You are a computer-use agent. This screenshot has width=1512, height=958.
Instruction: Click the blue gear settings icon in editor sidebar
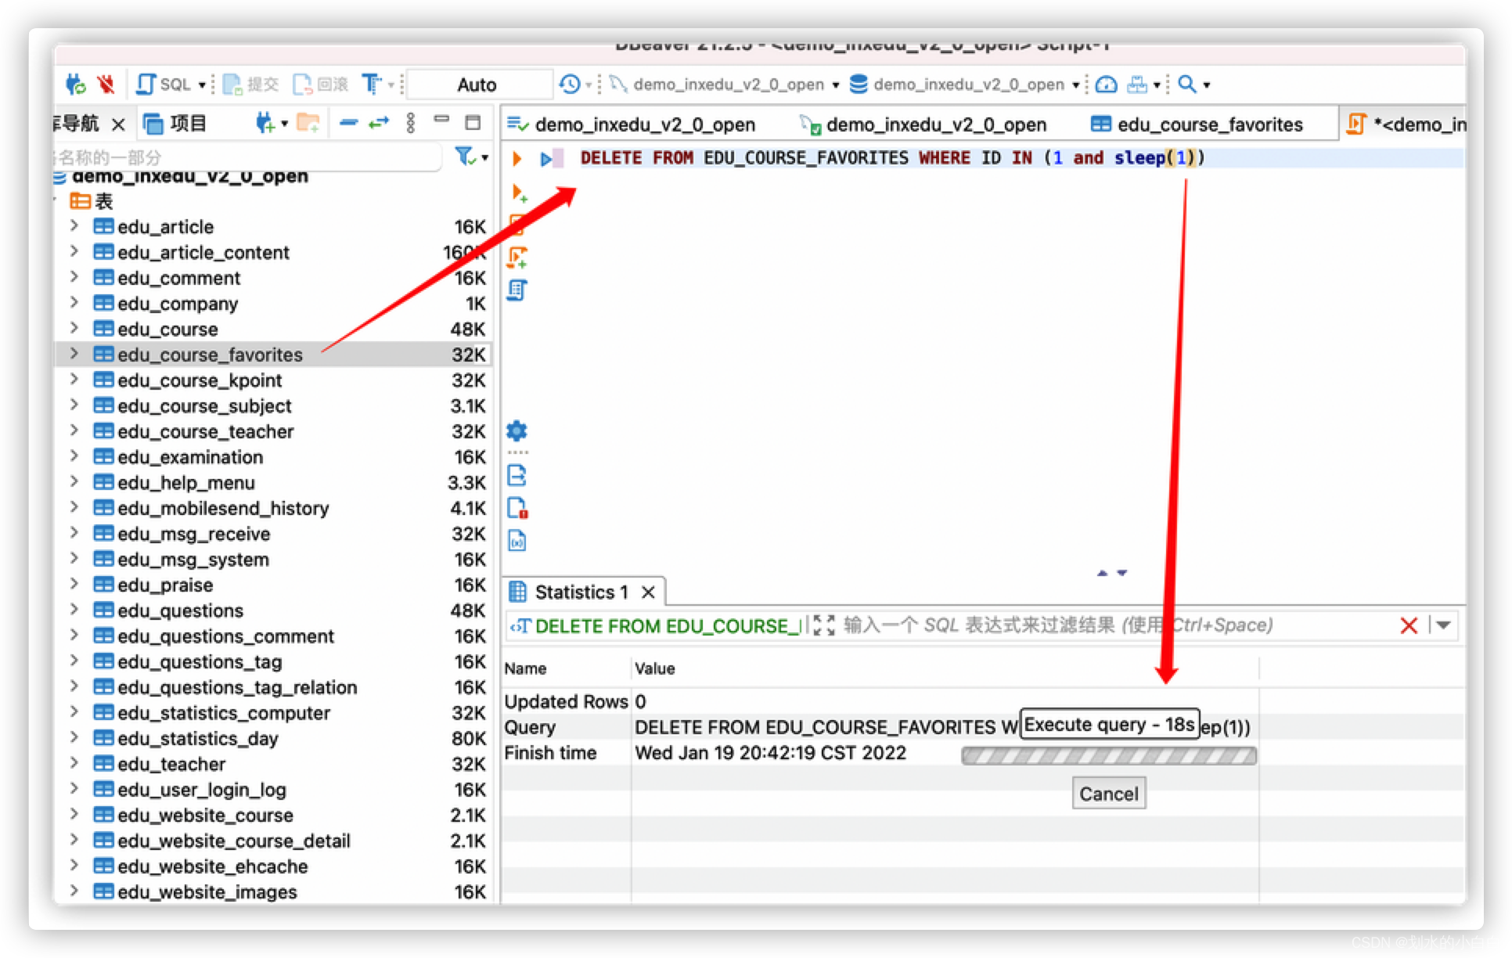pyautogui.click(x=517, y=430)
